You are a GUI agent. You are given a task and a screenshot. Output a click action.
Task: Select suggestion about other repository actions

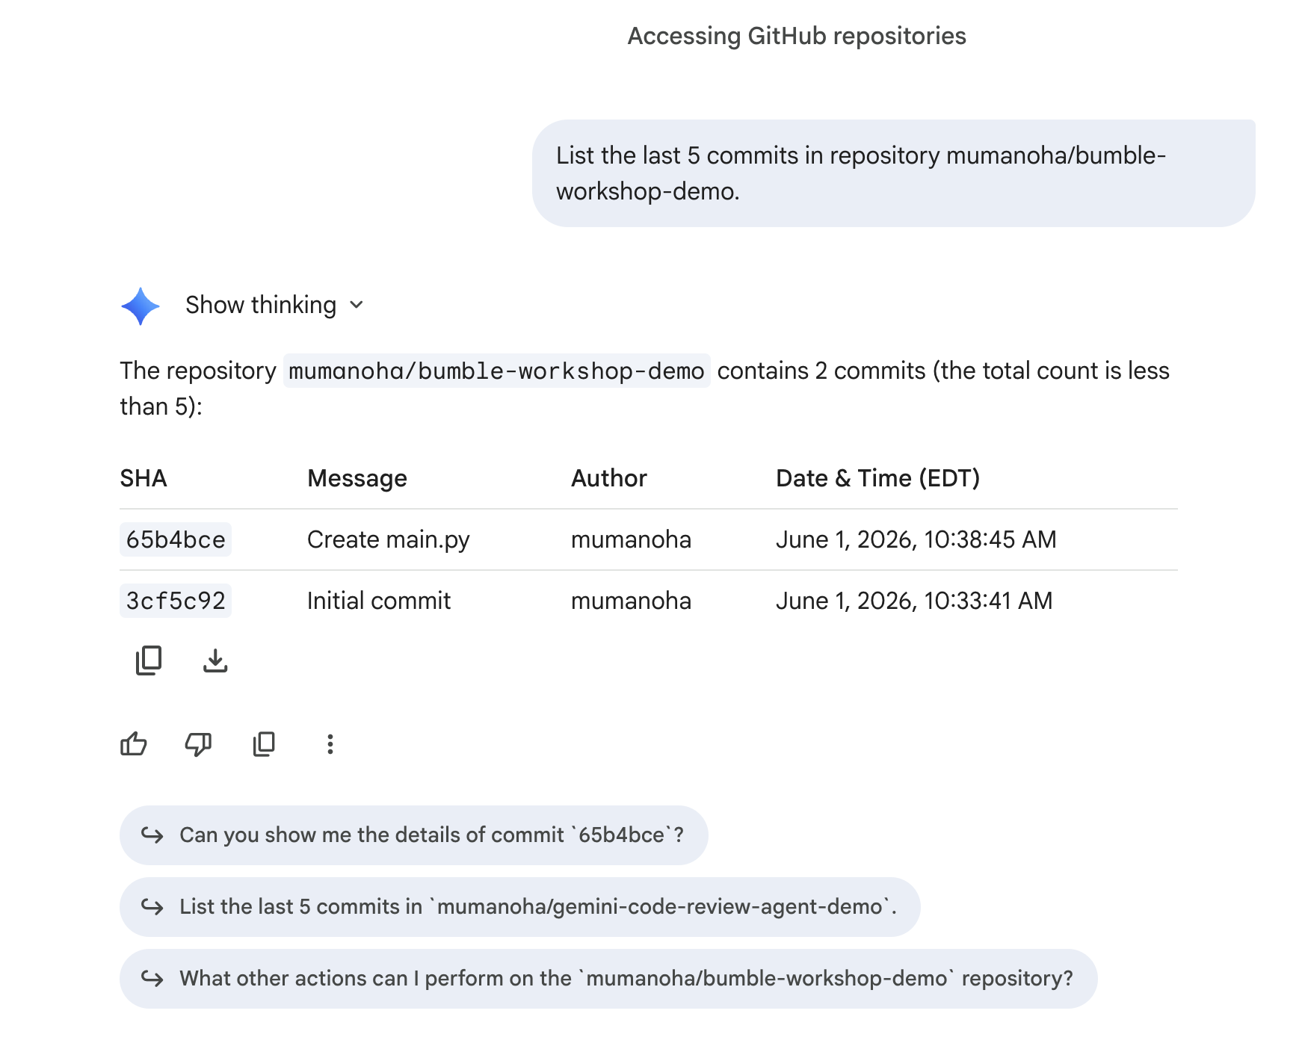pos(608,979)
